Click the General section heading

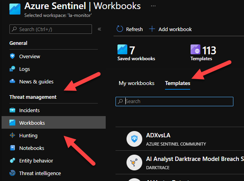[x=18, y=43]
